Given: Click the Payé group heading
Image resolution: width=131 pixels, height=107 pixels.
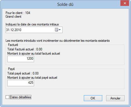Looking at the screenshot, I should click(x=11, y=69).
